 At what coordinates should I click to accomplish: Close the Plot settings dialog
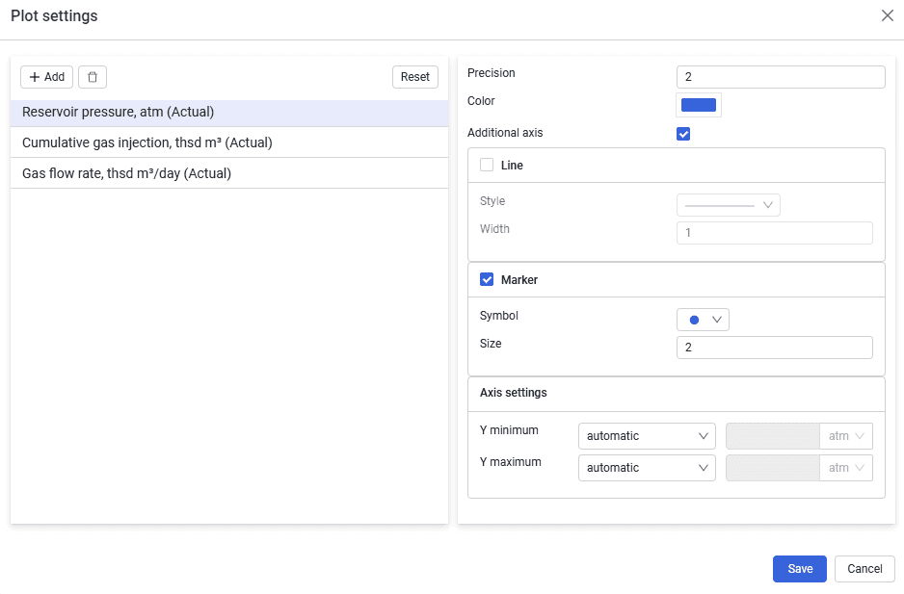pos(888,15)
